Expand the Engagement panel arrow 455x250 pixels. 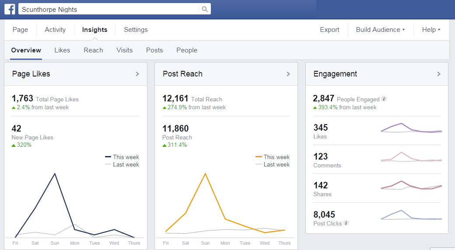(x=438, y=74)
